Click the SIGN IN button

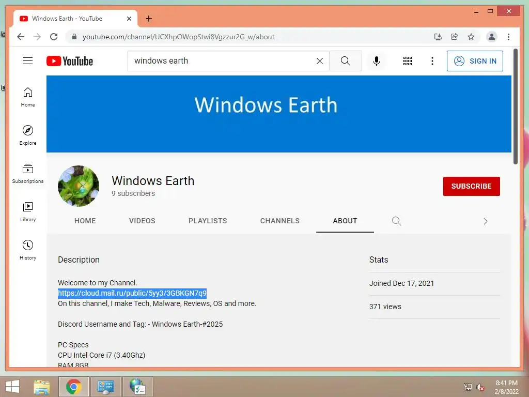click(475, 61)
